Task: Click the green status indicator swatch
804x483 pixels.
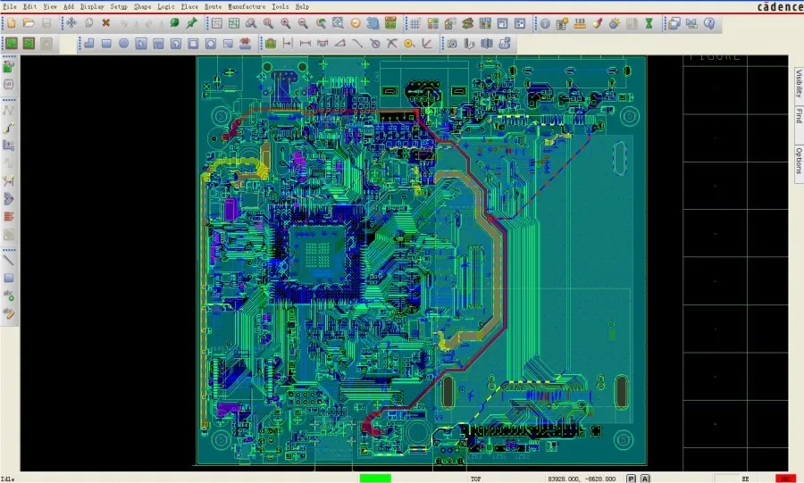Action: pyautogui.click(x=375, y=479)
